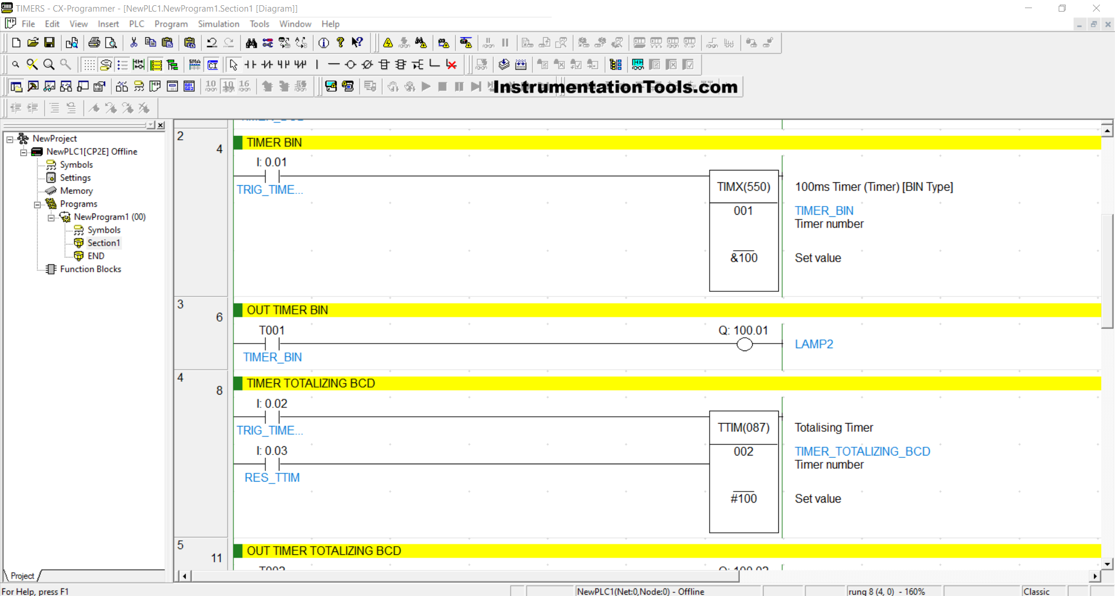This screenshot has height=596, width=1115.
Task: Select the TIMX(550) timer instruction block
Action: [x=744, y=230]
